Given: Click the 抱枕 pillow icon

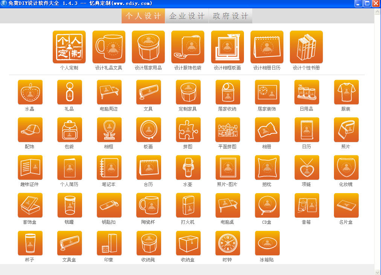Looking at the screenshot, I should pyautogui.click(x=267, y=167).
